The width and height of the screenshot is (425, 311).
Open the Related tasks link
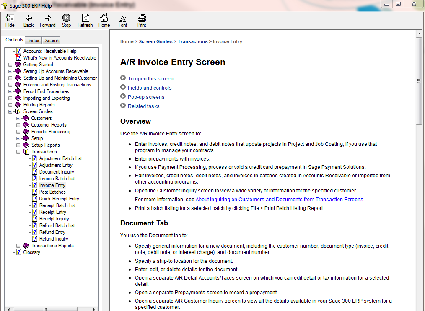pyautogui.click(x=144, y=106)
